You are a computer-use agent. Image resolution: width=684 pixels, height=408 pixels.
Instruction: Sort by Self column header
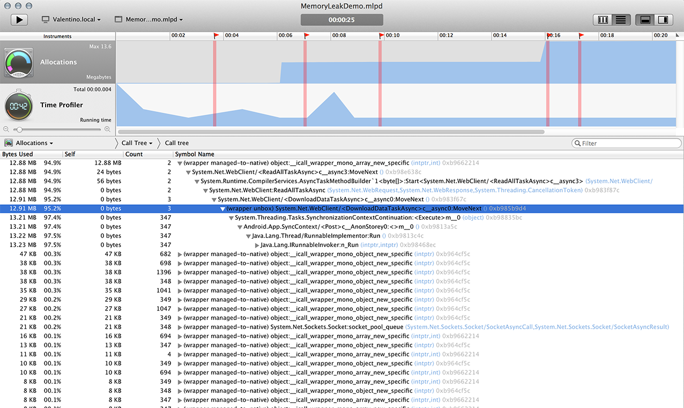point(93,154)
